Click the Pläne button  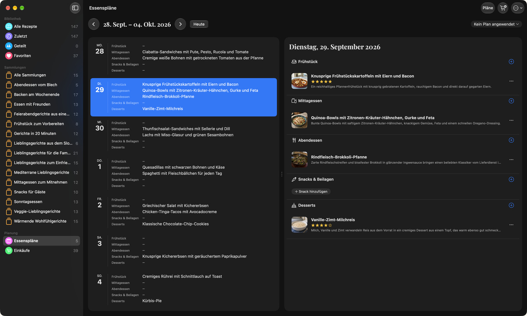(488, 8)
